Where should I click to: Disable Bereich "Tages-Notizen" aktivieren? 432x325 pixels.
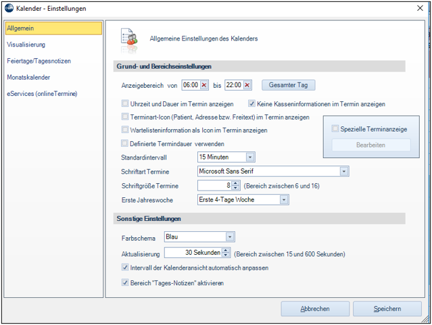click(x=125, y=282)
